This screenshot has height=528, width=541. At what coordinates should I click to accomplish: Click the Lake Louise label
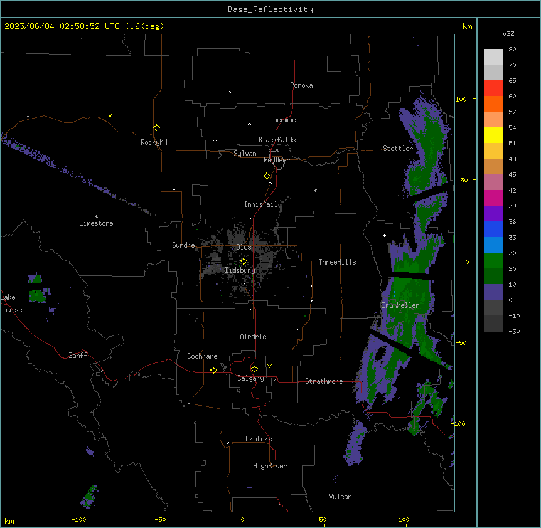tap(11, 304)
